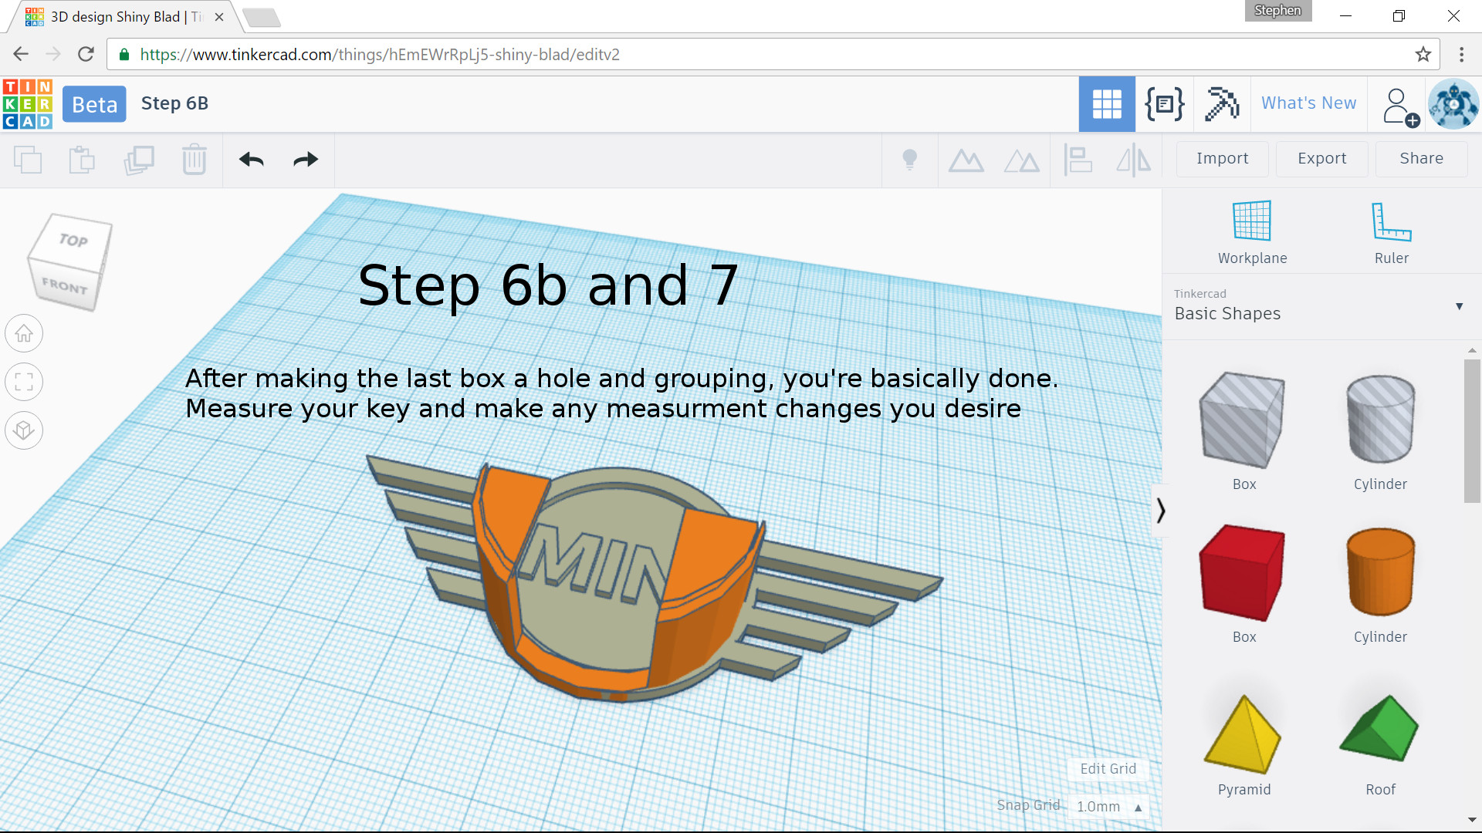Click the Edit Grid button
Screen dimensions: 1482x833
(1108, 769)
